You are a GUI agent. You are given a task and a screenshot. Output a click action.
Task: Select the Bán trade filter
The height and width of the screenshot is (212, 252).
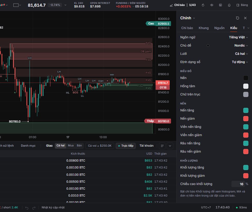click(79, 146)
